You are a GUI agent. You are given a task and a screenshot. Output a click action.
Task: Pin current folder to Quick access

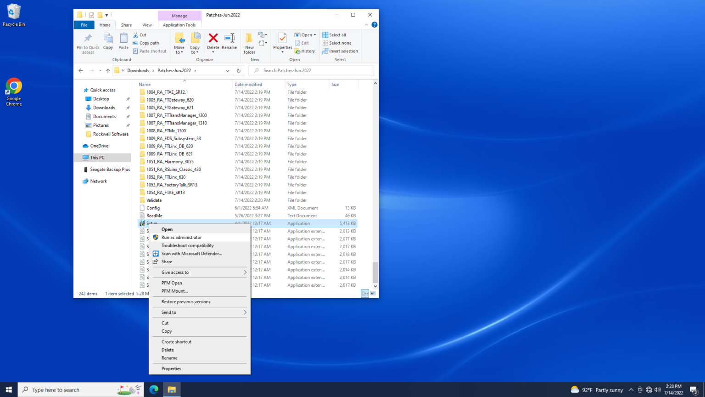[88, 43]
